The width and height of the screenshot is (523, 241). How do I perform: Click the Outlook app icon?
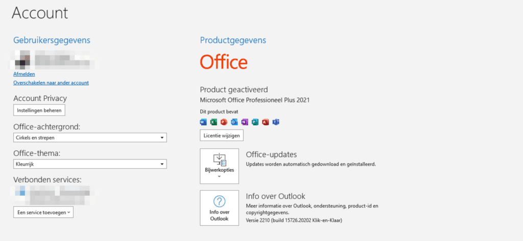point(234,122)
